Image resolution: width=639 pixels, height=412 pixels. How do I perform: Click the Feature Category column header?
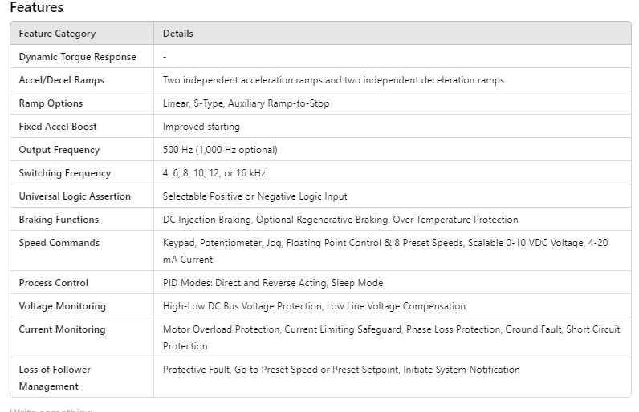click(x=57, y=34)
